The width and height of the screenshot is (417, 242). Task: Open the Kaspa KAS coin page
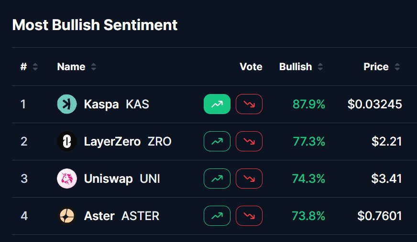coord(116,104)
